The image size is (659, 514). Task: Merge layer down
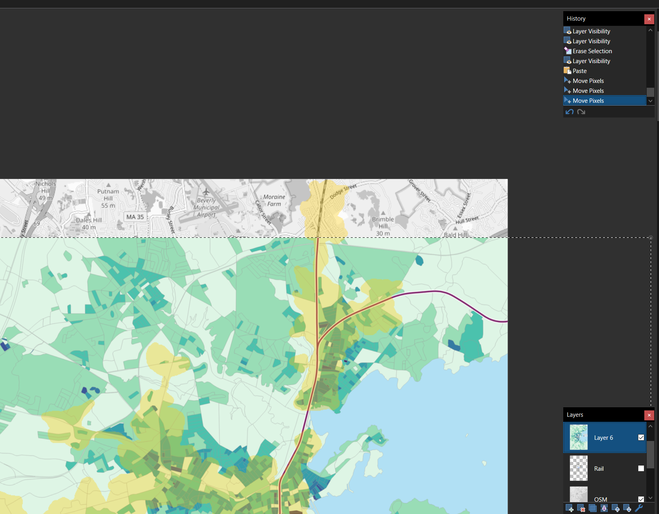pyautogui.click(x=604, y=508)
